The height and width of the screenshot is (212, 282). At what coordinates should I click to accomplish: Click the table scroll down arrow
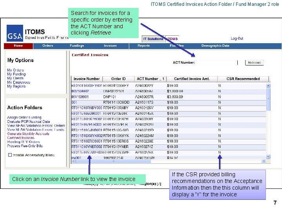click(x=268, y=157)
